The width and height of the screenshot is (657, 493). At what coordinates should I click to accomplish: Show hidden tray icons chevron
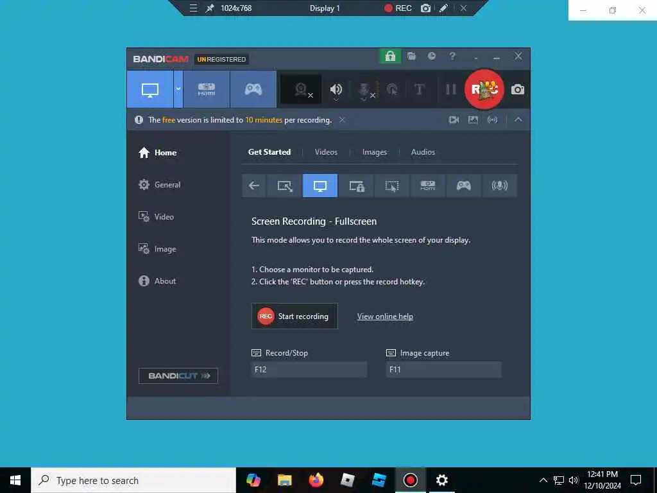tap(543, 480)
